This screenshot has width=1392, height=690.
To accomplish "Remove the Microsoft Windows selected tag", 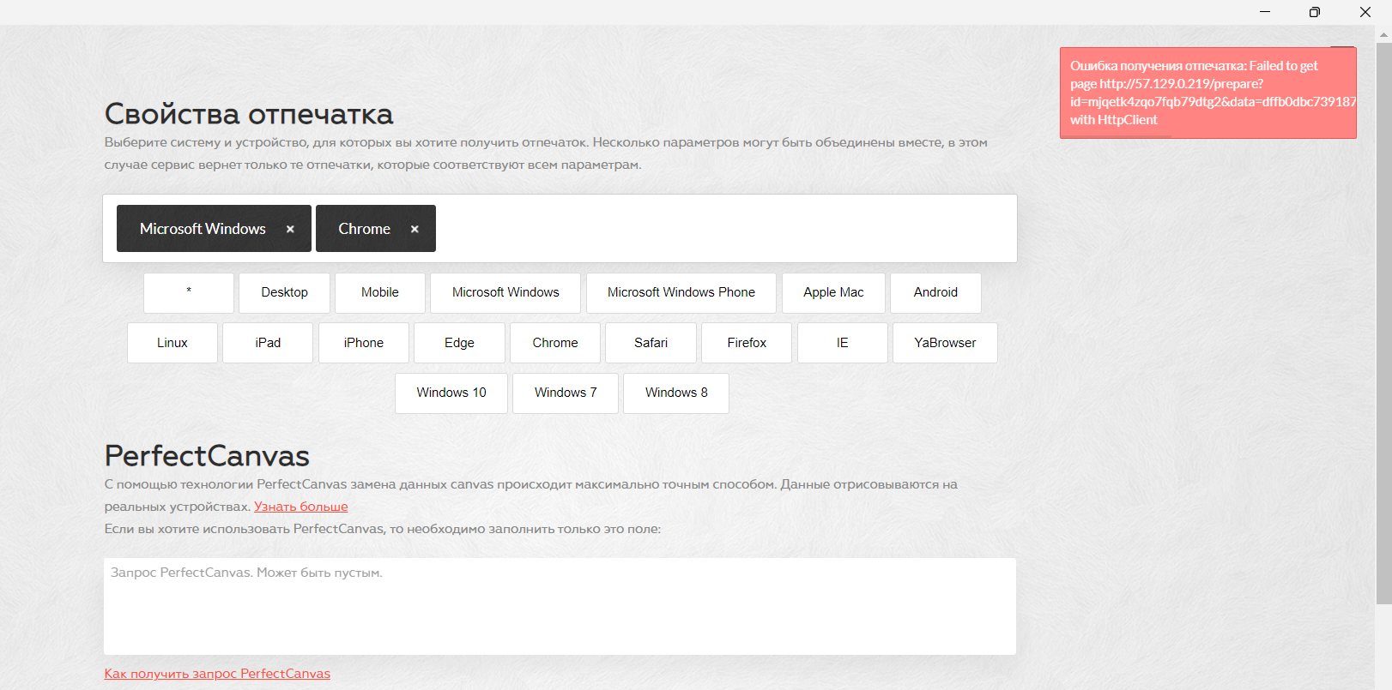I will tap(290, 229).
